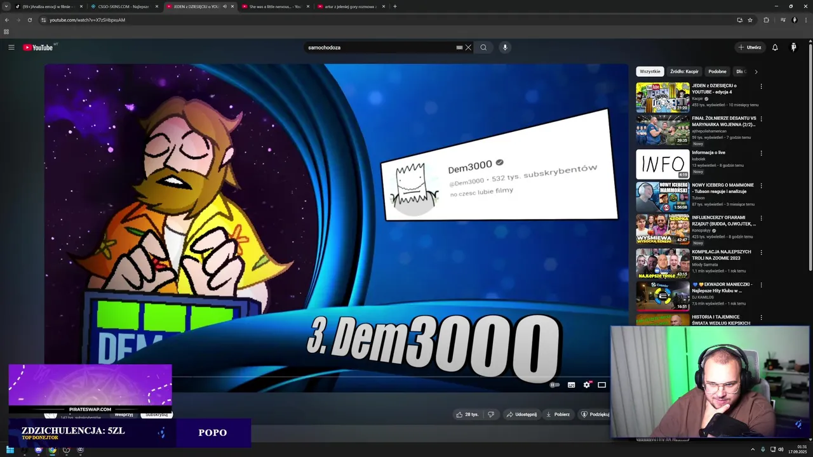Click the Wesprzyj button
The width and height of the screenshot is (813, 457).
click(x=124, y=414)
